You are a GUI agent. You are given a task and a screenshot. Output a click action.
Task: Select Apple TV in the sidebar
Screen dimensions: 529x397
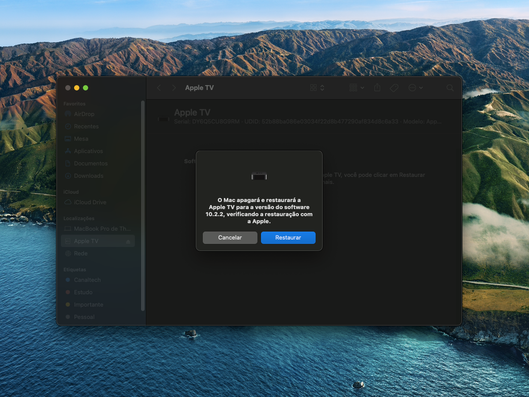coord(98,241)
